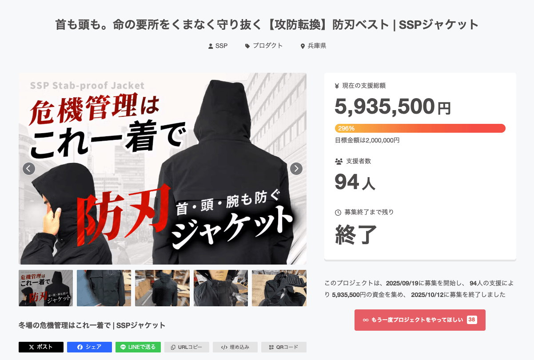Select the first 防刃ジャケット thumbnail
The height and width of the screenshot is (360, 534).
[46, 288]
